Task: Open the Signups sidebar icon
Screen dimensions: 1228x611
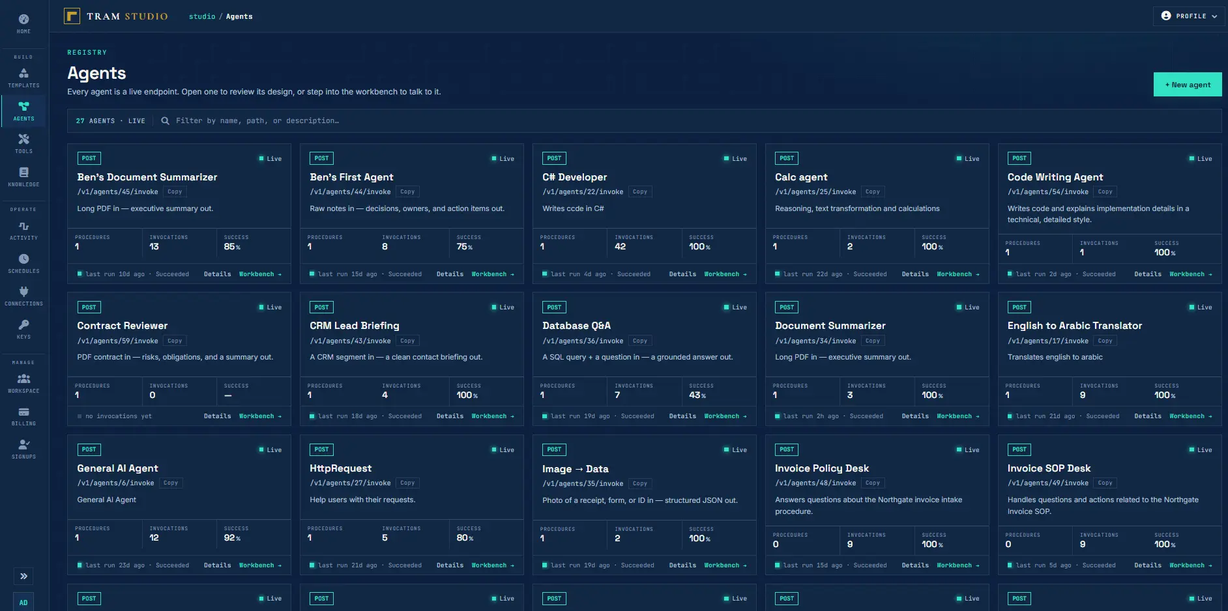Action: 23,449
